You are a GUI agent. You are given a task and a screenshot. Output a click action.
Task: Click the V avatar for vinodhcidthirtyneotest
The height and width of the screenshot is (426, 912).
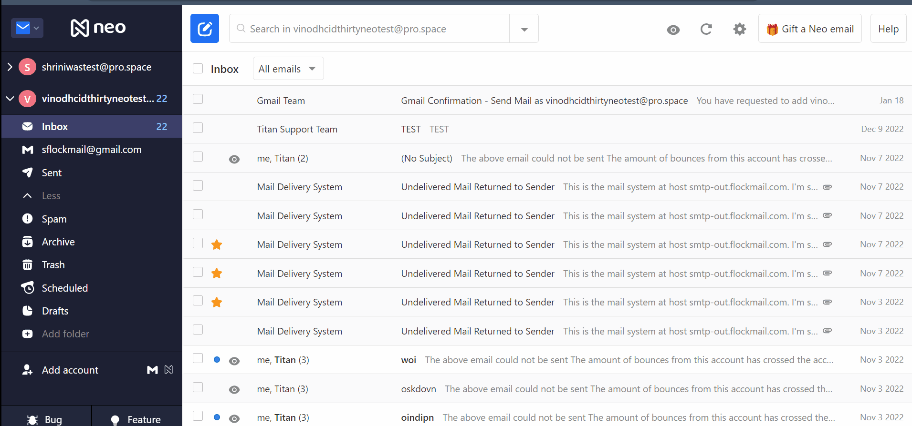coord(27,99)
